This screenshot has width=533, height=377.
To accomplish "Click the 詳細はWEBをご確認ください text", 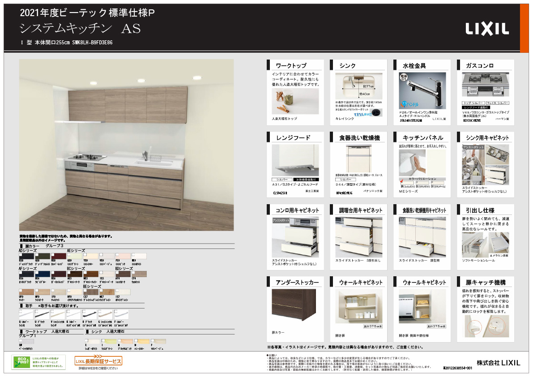I will (x=98, y=368).
